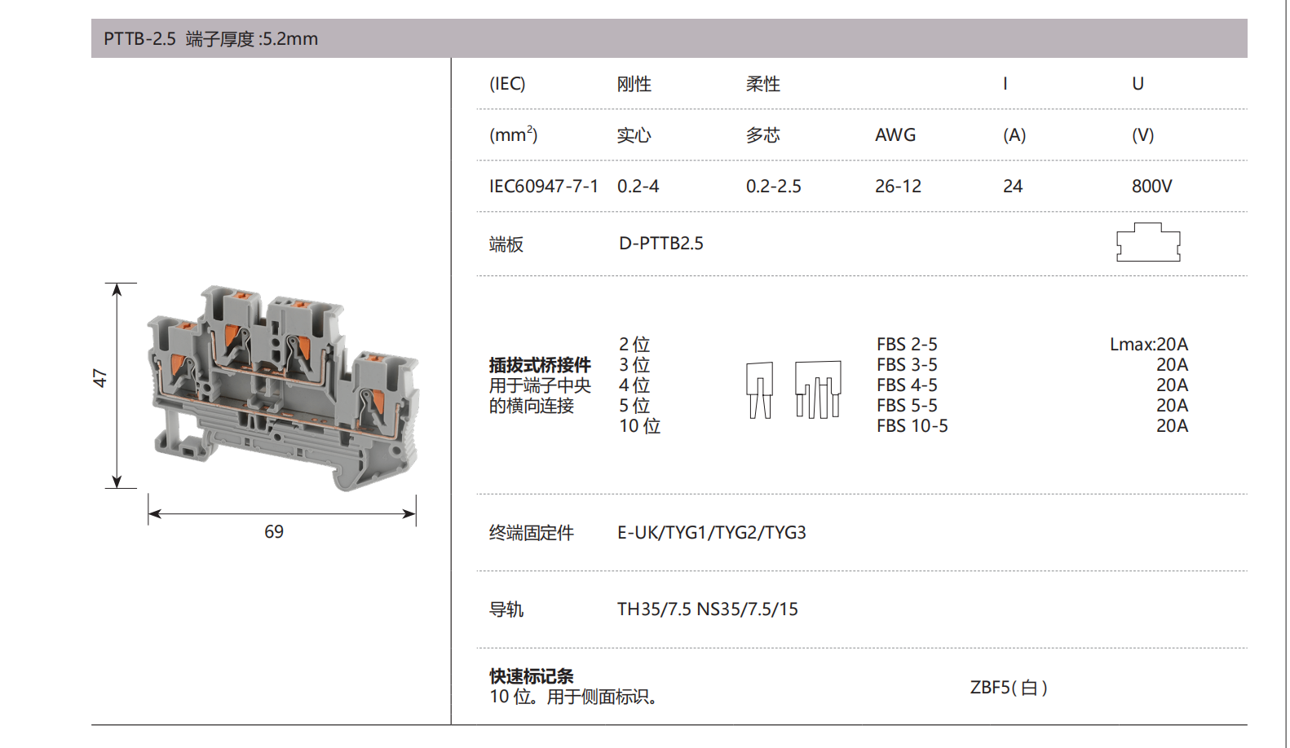1290x748 pixels.
Task: Select the 800V voltage rating value
Action: [1151, 187]
